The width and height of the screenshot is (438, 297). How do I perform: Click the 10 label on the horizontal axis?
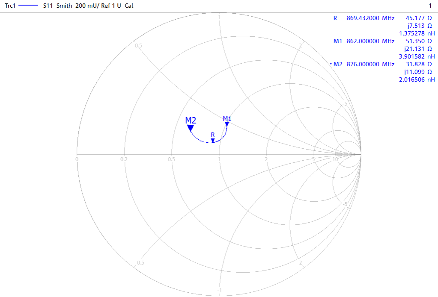335,159
